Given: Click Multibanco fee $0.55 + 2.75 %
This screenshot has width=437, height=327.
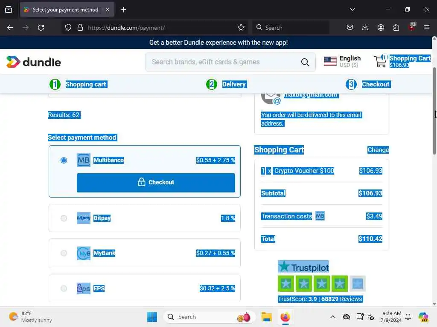Looking at the screenshot, I should click(x=216, y=160).
